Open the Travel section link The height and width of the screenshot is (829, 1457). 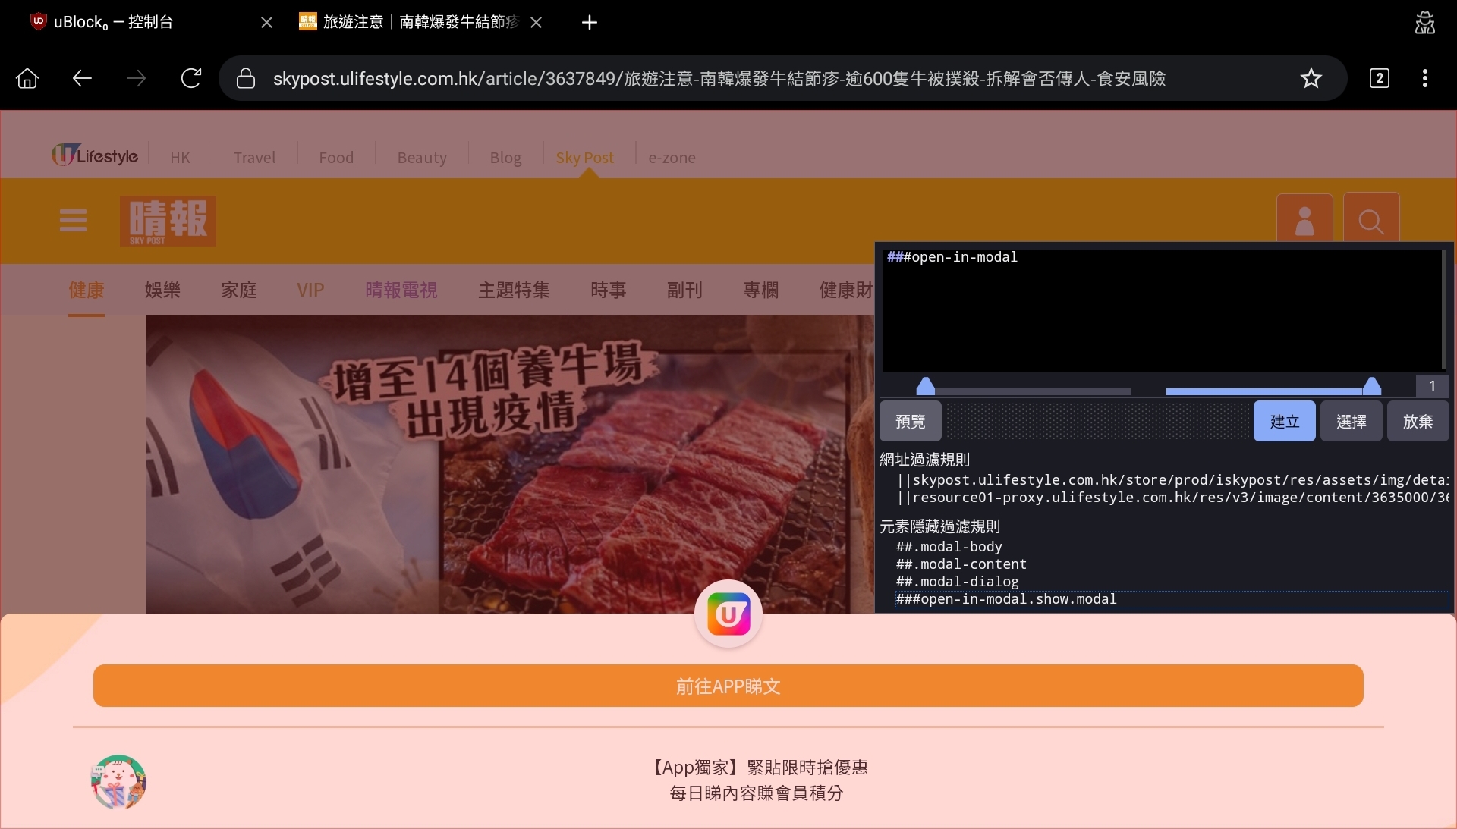point(255,157)
